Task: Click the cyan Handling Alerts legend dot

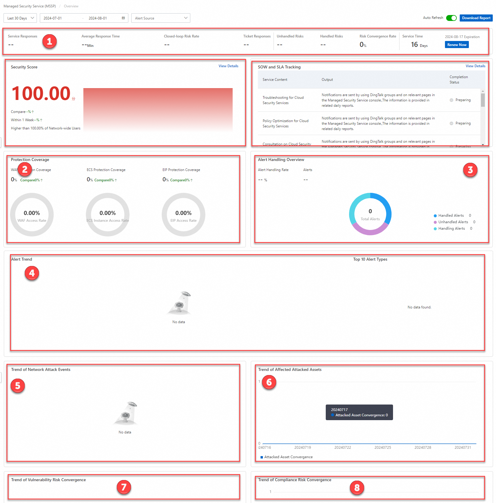Action: (x=435, y=229)
